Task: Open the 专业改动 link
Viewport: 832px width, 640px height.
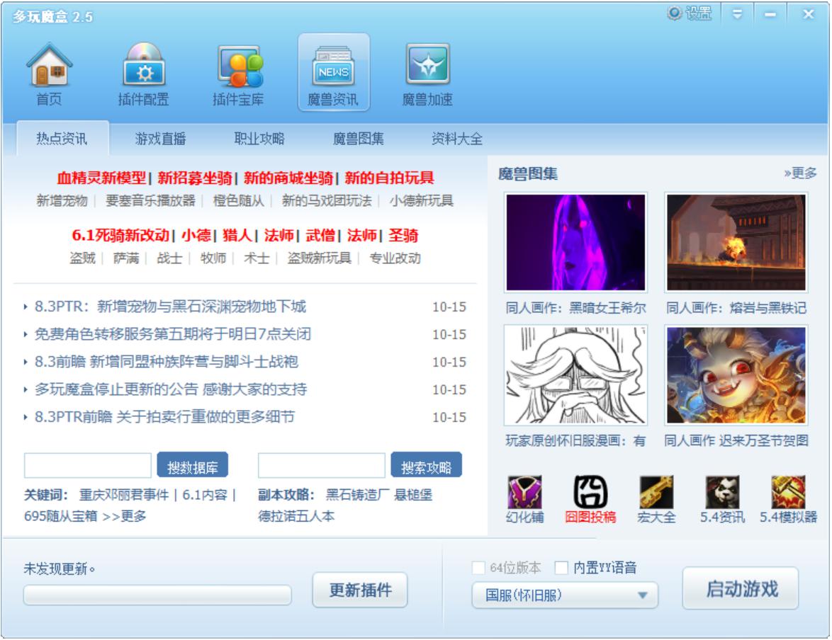Action: pyautogui.click(x=395, y=258)
